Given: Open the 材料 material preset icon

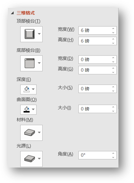Looking at the screenshot, I should (29, 132).
